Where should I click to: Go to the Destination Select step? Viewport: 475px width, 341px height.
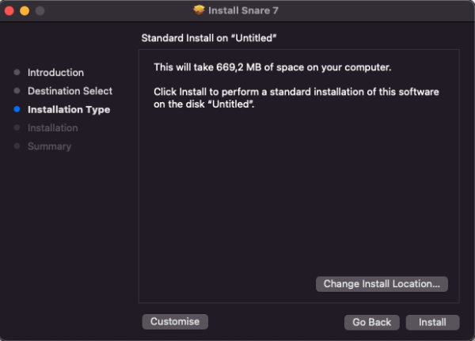pos(70,91)
